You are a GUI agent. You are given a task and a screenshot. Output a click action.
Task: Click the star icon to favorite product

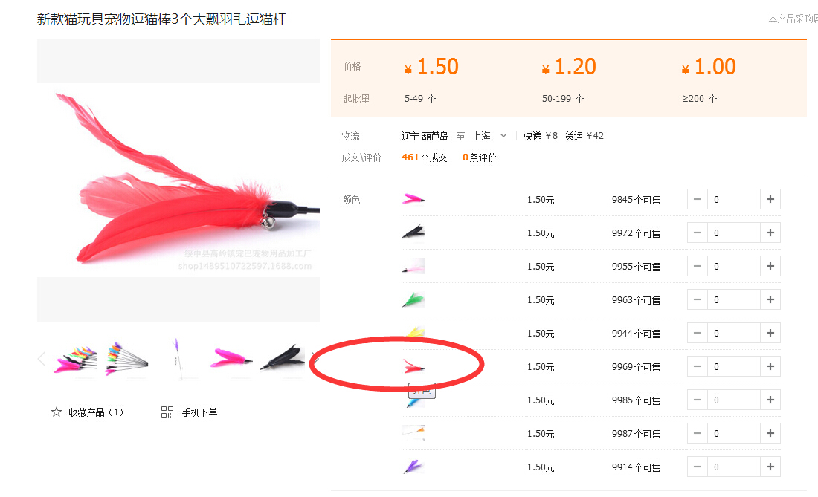coord(57,412)
